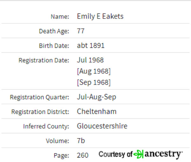
Task: Click the Gloucestershire inferred county value
Action: [102, 126]
